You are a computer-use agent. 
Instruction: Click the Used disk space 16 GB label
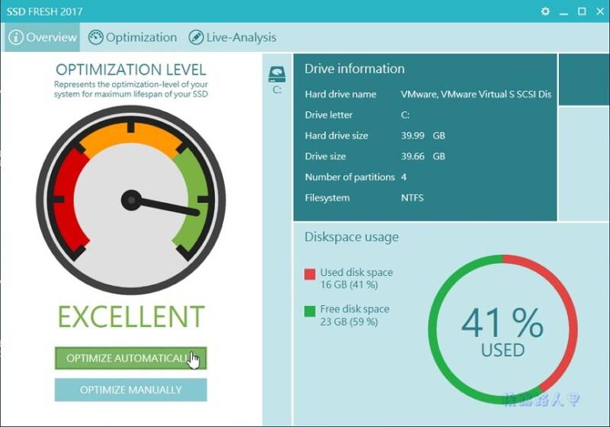coord(356,278)
